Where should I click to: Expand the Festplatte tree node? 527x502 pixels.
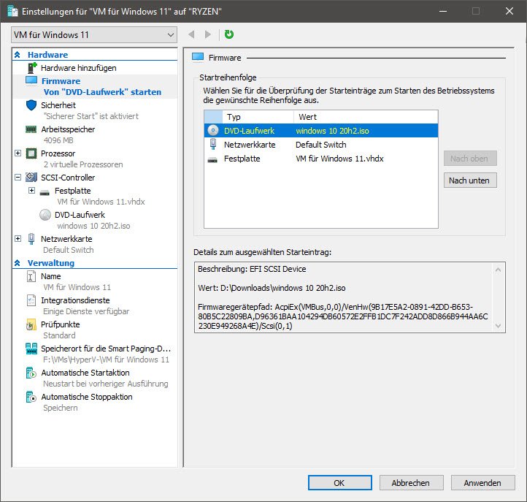31,191
